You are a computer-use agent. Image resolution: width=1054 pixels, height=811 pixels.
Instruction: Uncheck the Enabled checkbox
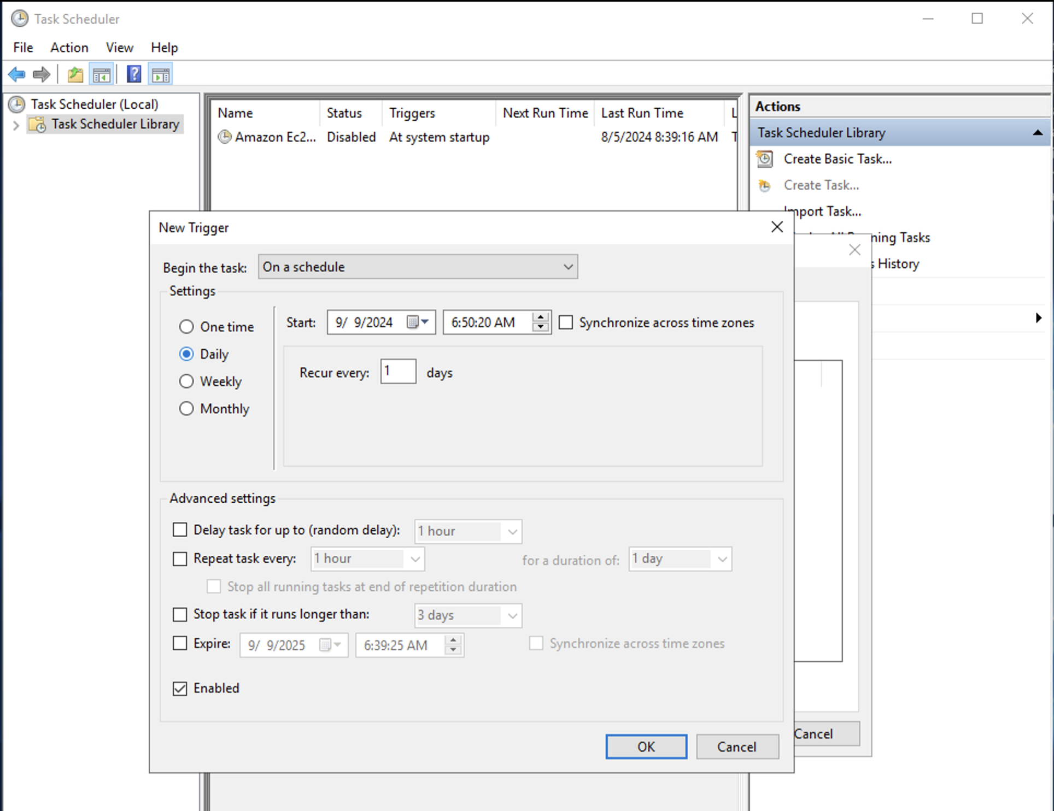click(x=180, y=688)
